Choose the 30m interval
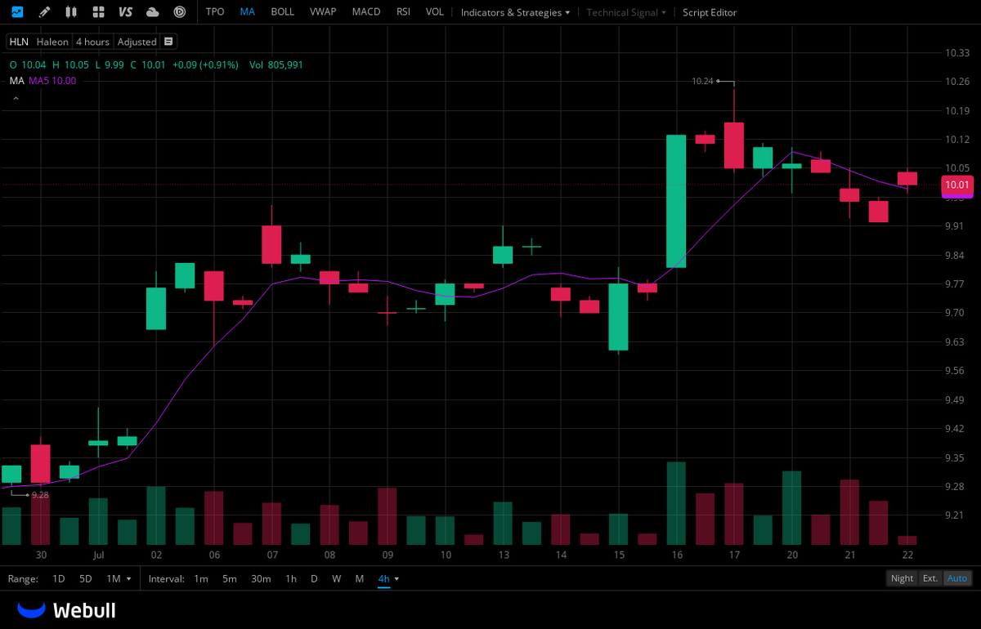The width and height of the screenshot is (981, 629). tap(261, 578)
